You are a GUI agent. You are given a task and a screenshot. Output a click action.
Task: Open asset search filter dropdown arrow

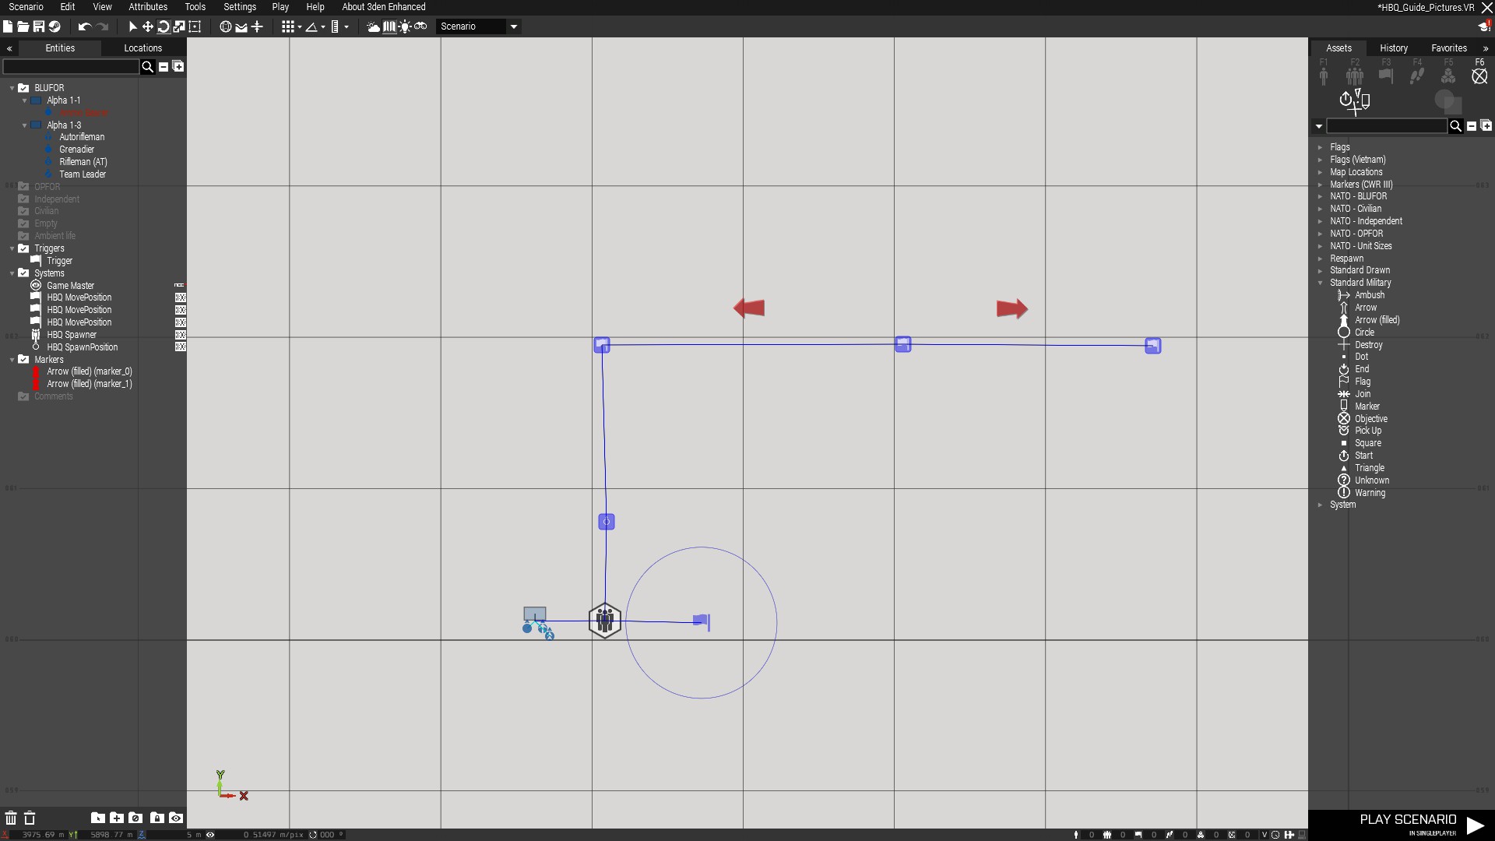1318,126
